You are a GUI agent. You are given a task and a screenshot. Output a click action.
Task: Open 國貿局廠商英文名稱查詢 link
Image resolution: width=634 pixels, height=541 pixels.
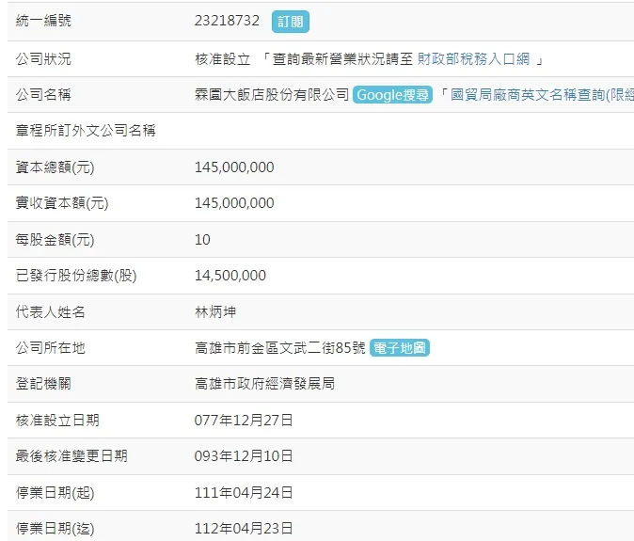click(x=543, y=95)
